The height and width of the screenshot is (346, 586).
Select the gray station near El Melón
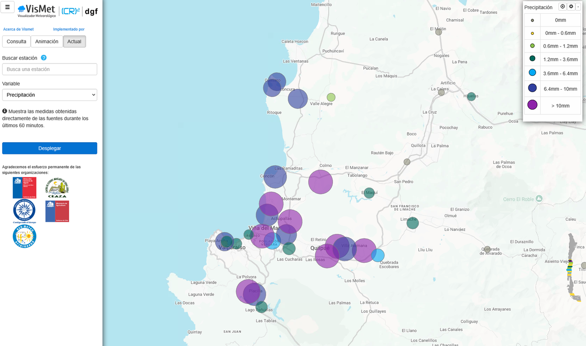pyautogui.click(x=439, y=32)
